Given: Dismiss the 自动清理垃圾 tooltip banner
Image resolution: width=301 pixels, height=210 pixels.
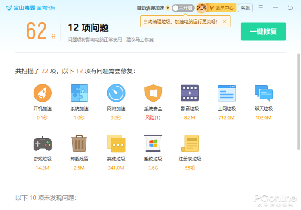Looking at the screenshot, I should click(224, 21).
